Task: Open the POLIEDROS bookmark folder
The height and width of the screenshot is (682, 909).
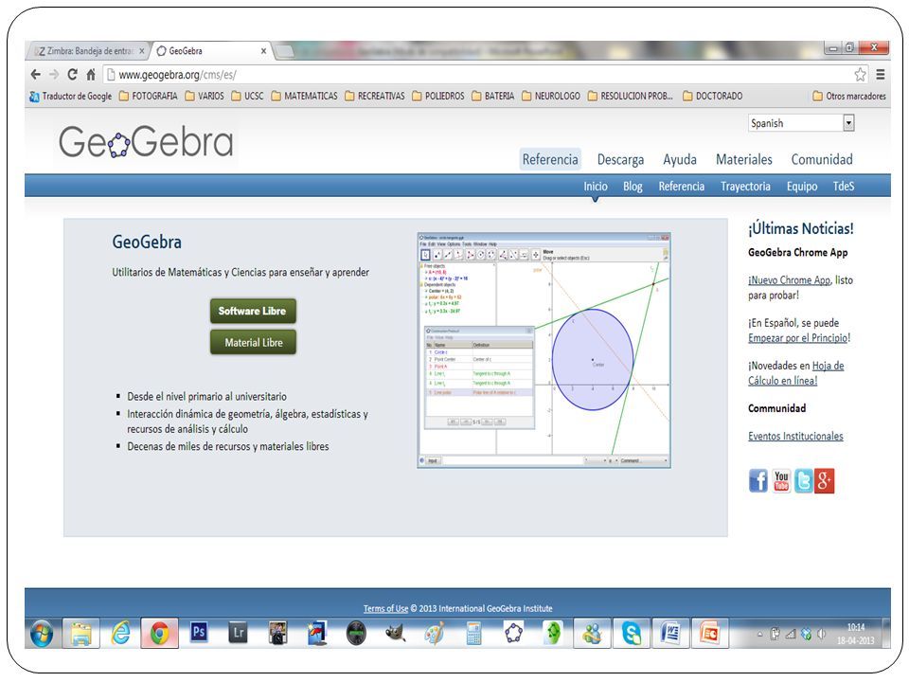Action: [438, 96]
